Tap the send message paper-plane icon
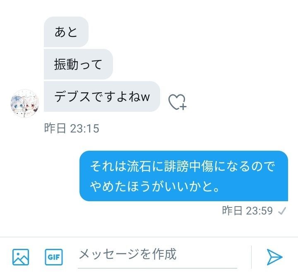Screen dimensions: 298x277 tap(274, 257)
